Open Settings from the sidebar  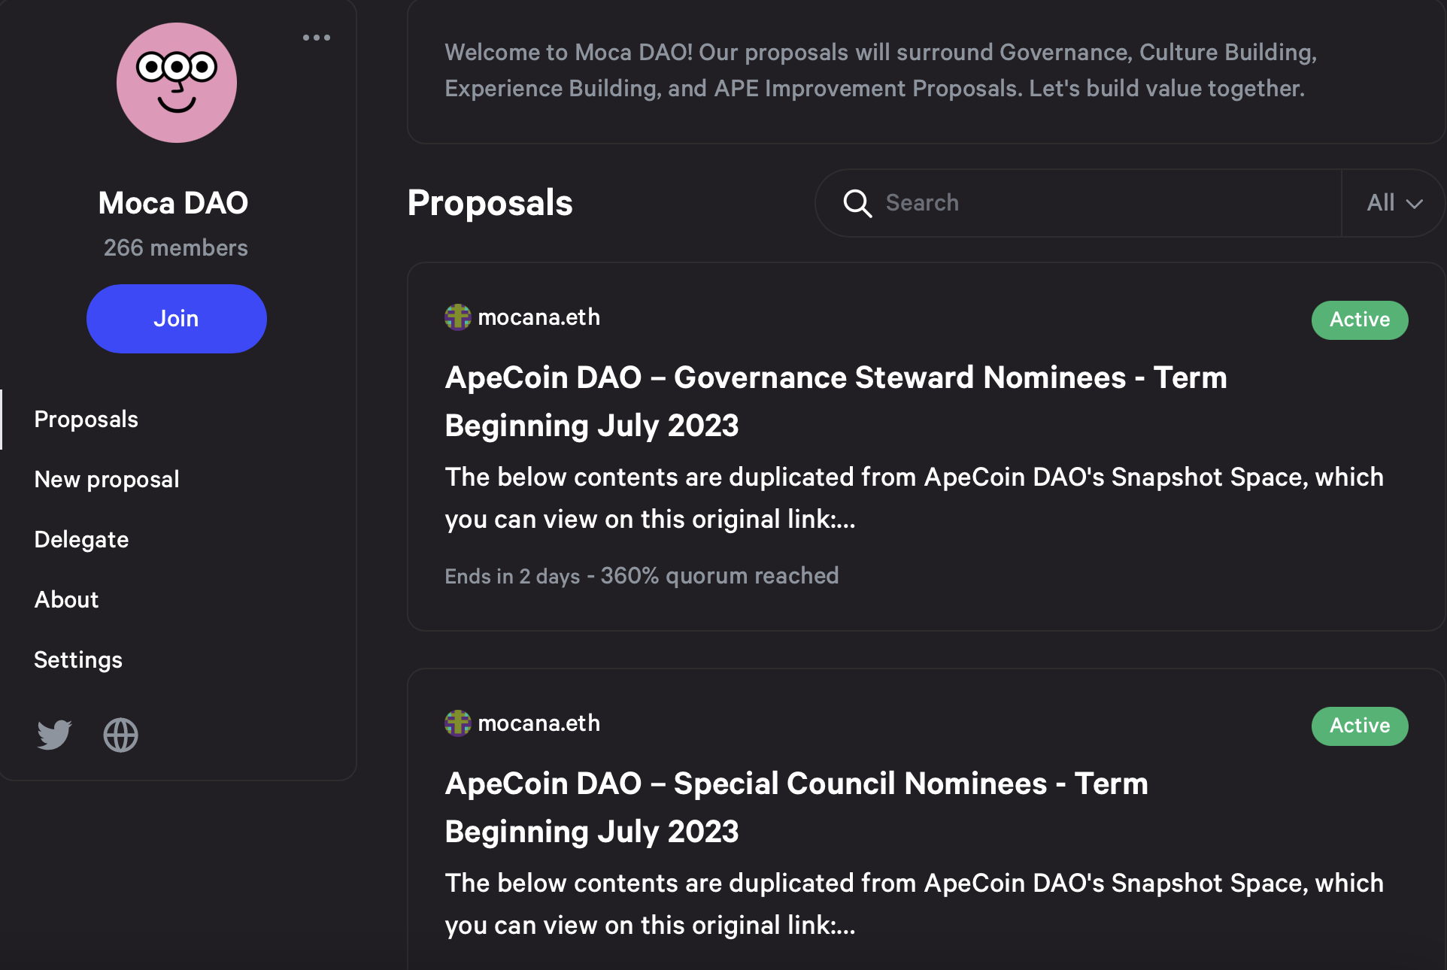point(77,659)
